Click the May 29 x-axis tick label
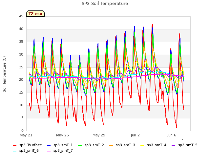Image resolution: width=210 pixels, height=157 pixels. click(99, 135)
